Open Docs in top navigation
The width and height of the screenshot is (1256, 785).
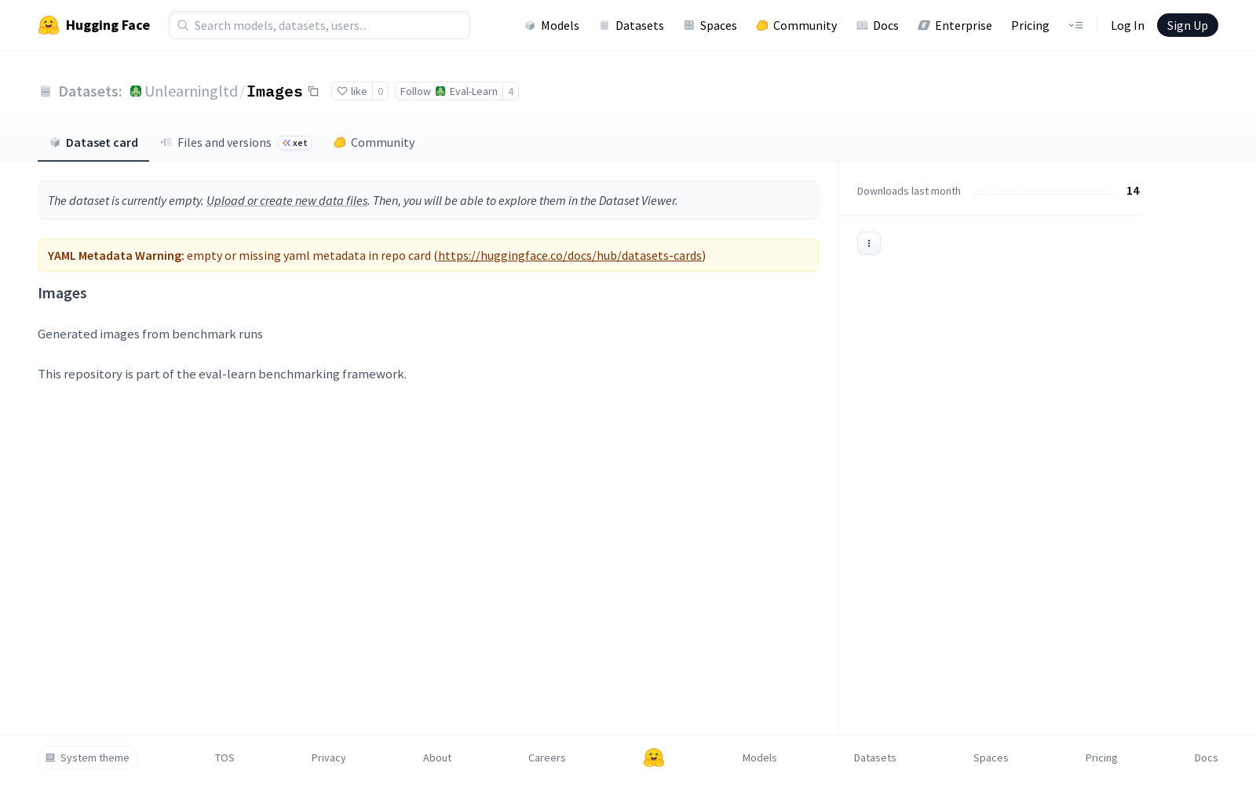point(877,25)
